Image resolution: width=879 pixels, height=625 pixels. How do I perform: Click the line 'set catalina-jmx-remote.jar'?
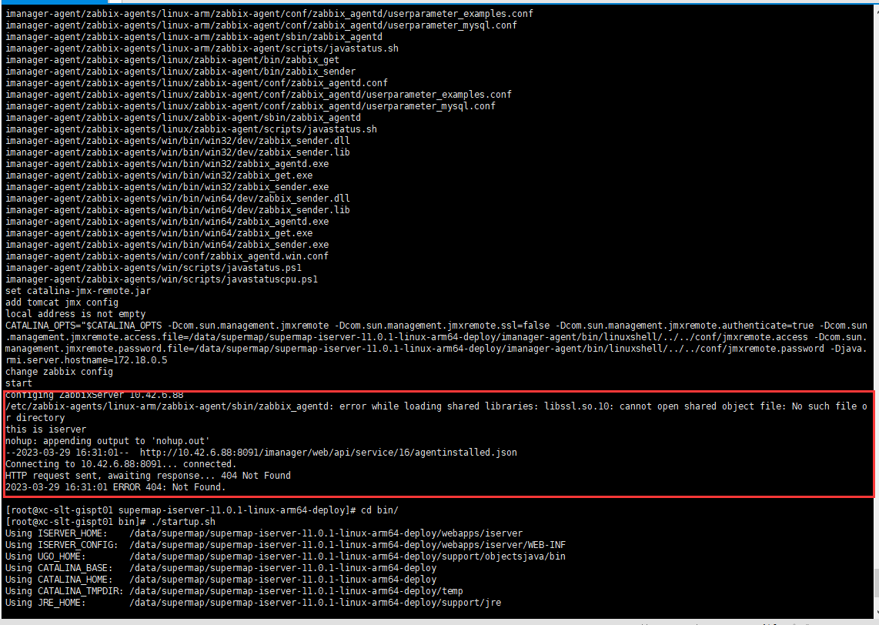coord(78,291)
